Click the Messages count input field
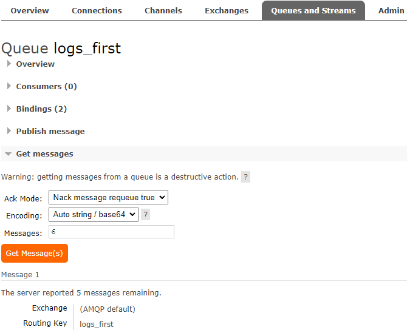The width and height of the screenshot is (407, 330). [x=111, y=232]
